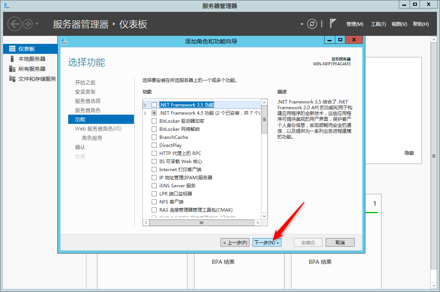This screenshot has height=292, width=440.
Task: Open the 视图(V) menu
Action: click(399, 24)
